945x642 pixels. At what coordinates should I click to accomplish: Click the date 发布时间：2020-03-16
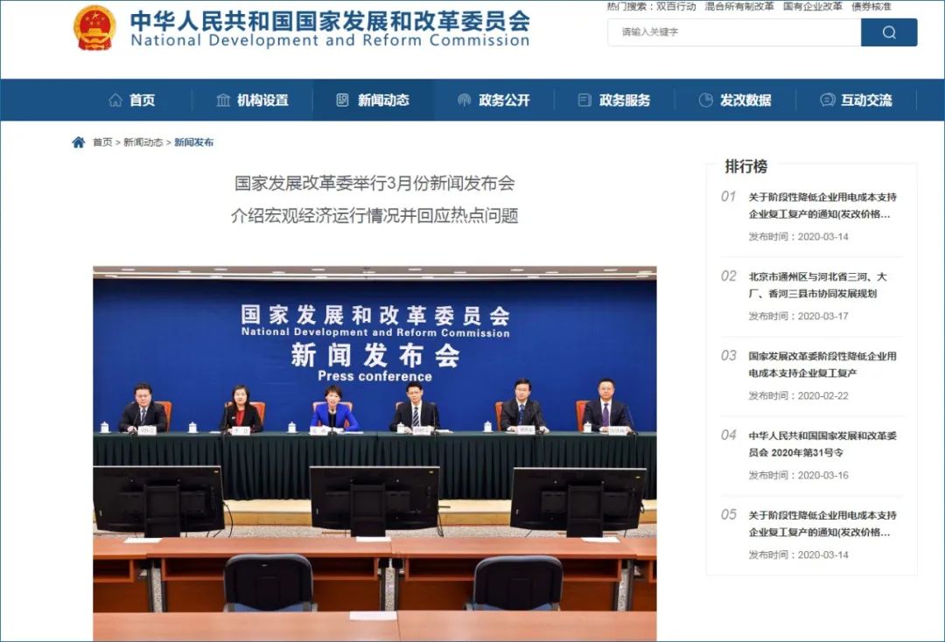point(798,475)
